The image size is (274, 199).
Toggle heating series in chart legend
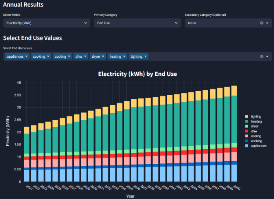point(257,121)
